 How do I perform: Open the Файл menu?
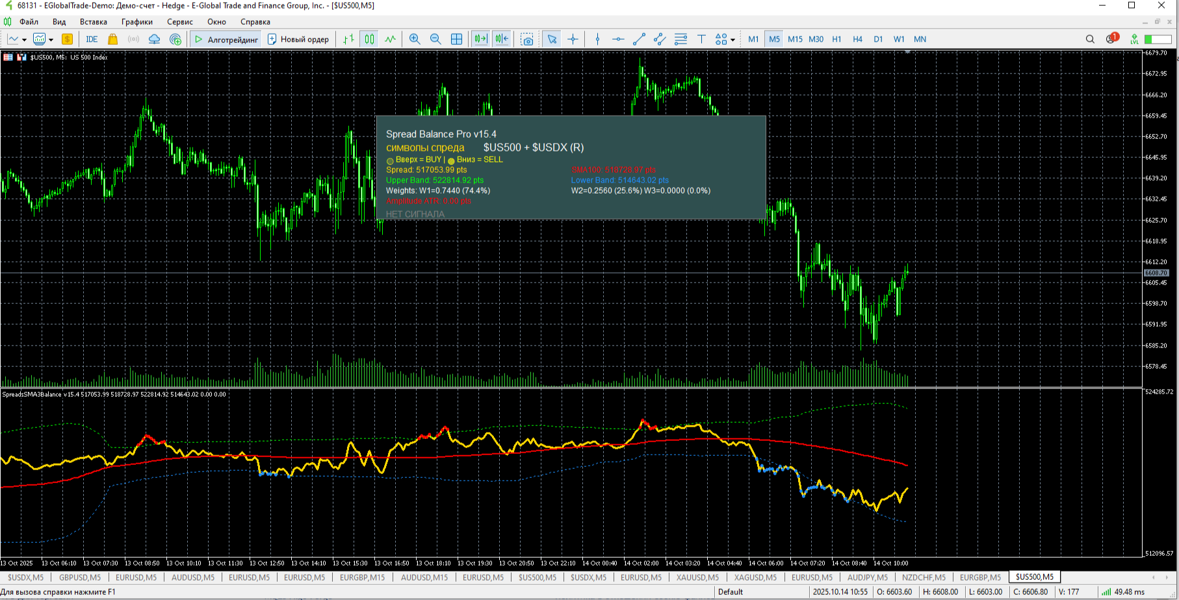pyautogui.click(x=29, y=21)
